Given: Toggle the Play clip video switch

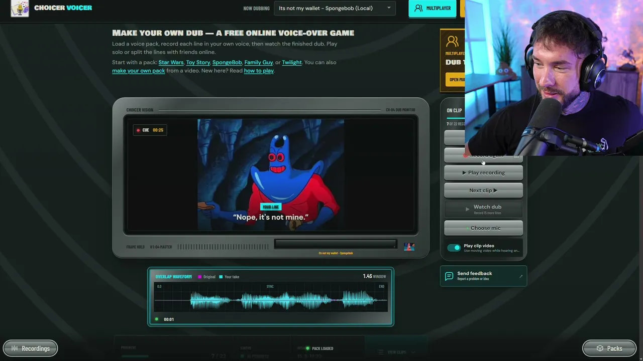Looking at the screenshot, I should coord(454,248).
